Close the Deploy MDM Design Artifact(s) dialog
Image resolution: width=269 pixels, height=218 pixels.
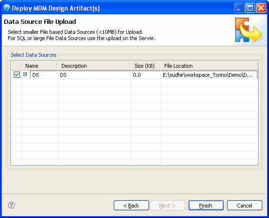261,8
